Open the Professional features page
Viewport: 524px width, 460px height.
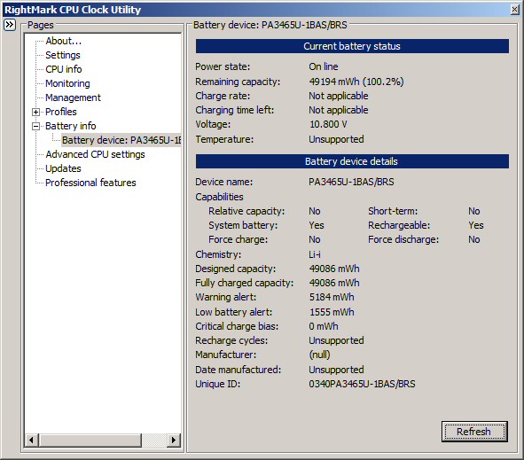[x=90, y=183]
